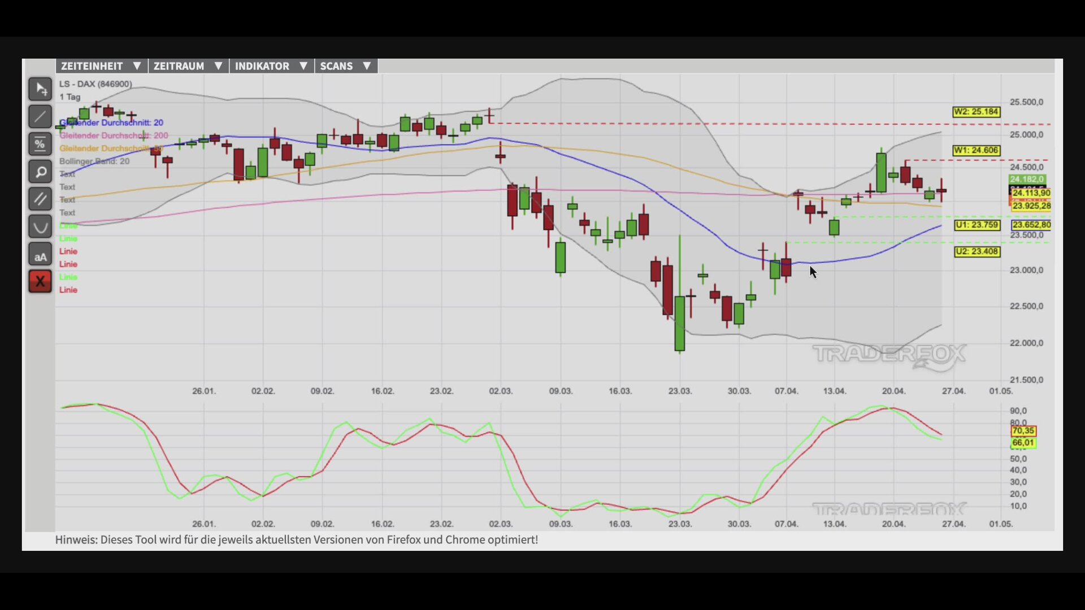Click the U2: 23.408 support label
The image size is (1085, 610).
tap(976, 251)
